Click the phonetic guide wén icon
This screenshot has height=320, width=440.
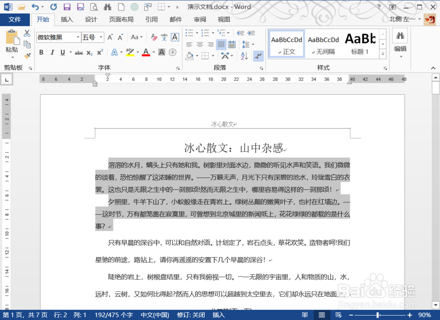click(164, 37)
